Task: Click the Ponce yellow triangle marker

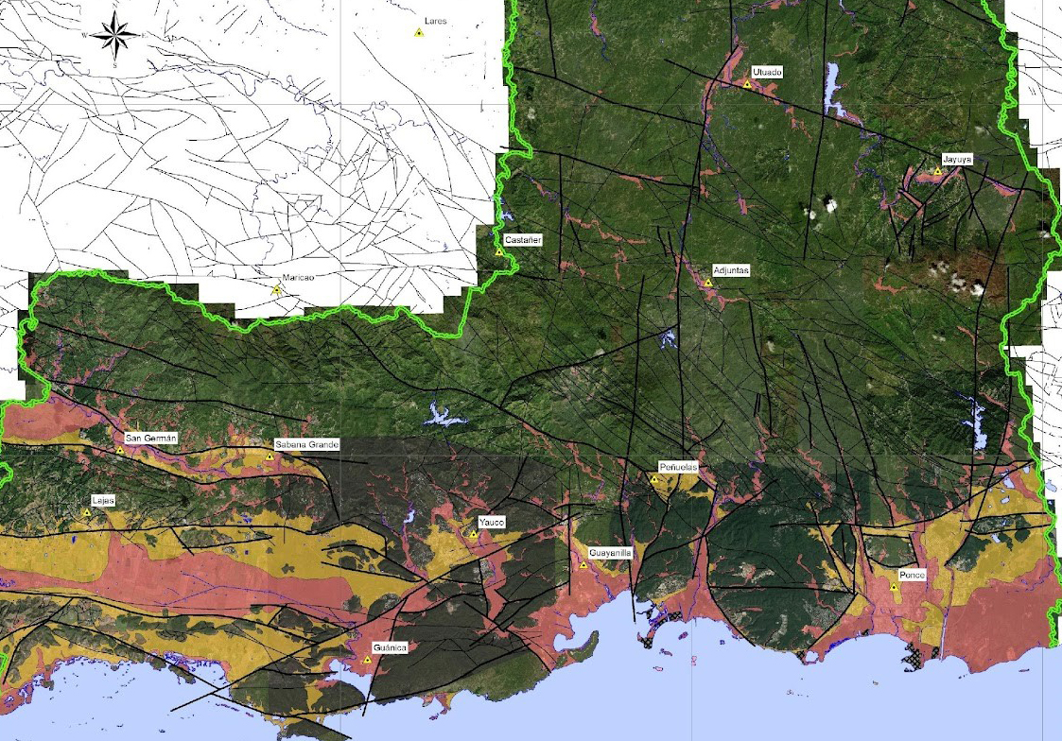Action: pyautogui.click(x=894, y=587)
